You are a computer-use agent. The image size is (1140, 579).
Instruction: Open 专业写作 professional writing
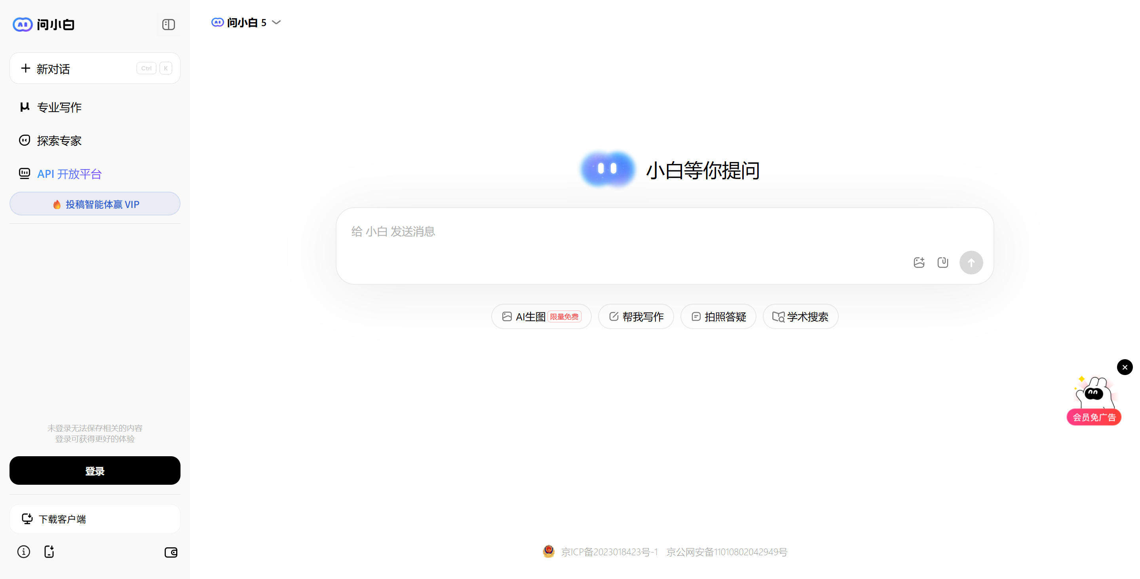59,107
